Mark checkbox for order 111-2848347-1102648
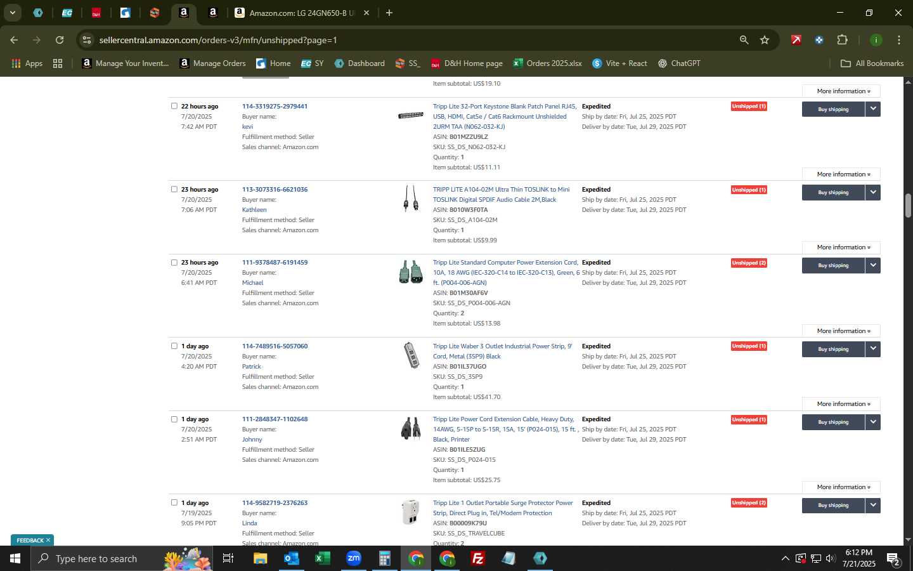 pyautogui.click(x=174, y=419)
